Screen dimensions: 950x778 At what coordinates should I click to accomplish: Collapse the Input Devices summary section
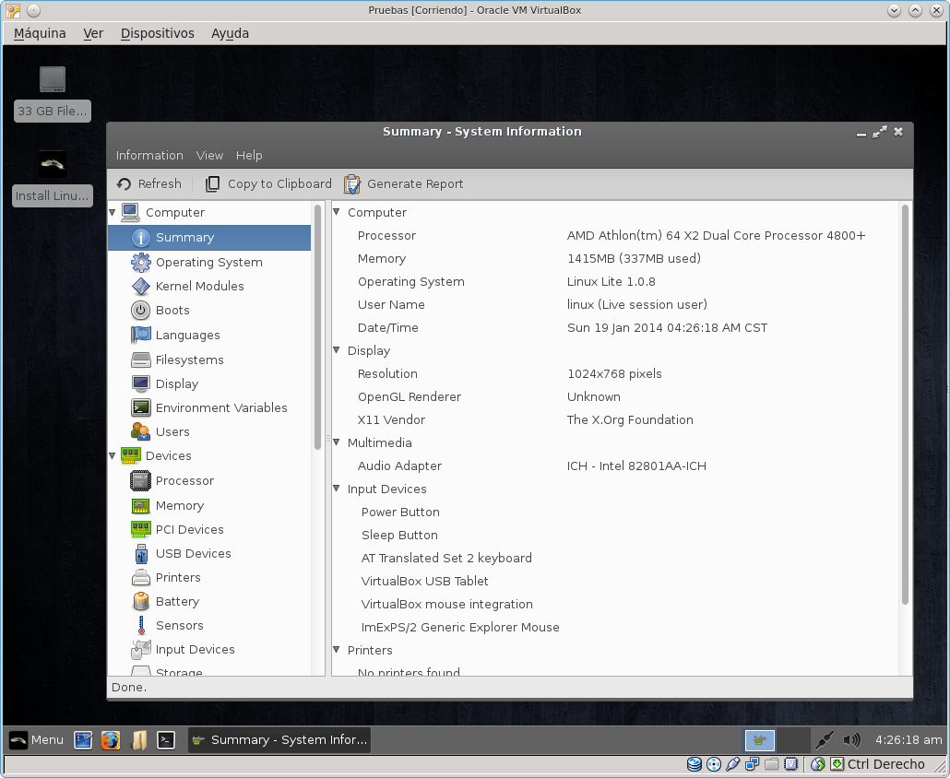[x=337, y=489]
